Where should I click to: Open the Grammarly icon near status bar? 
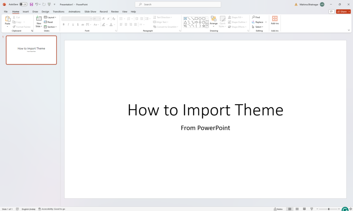345,209
